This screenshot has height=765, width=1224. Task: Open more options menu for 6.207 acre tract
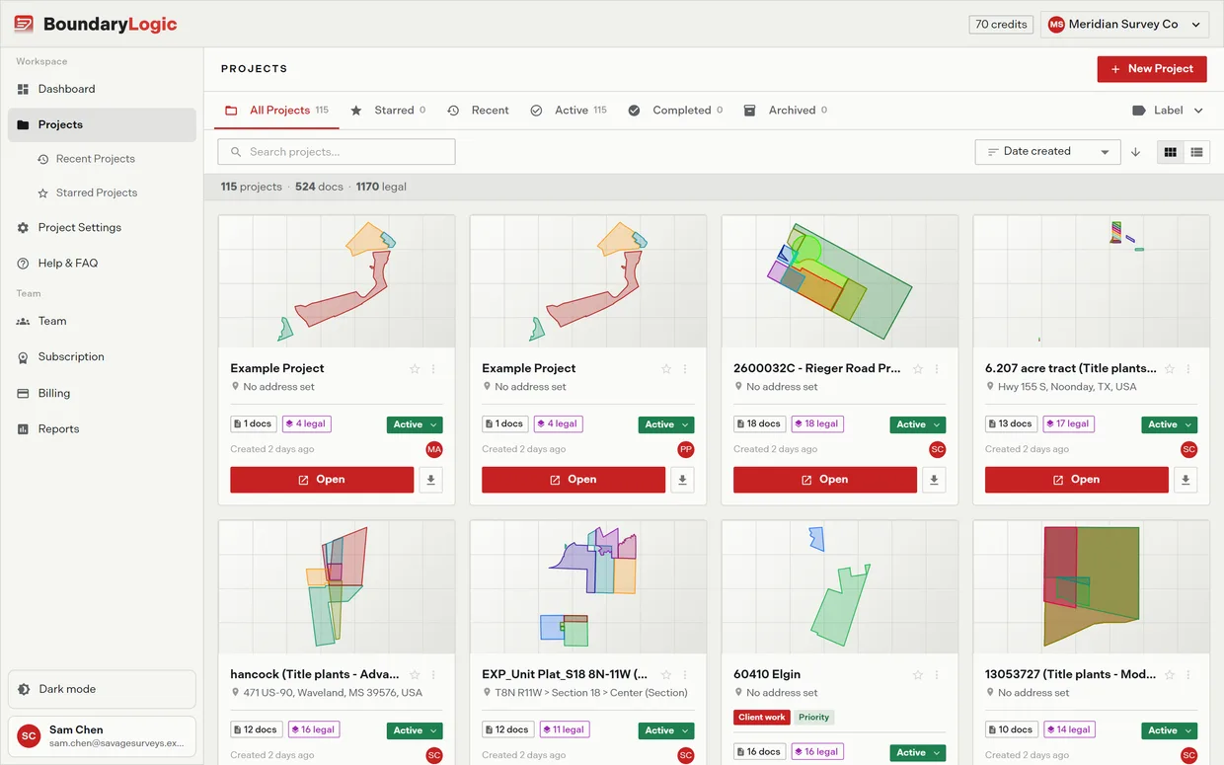click(1188, 369)
